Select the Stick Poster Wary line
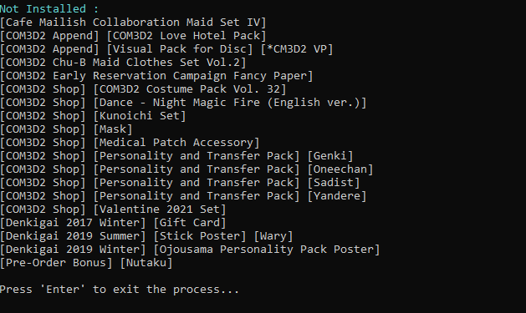This screenshot has height=313, width=526. (x=146, y=236)
